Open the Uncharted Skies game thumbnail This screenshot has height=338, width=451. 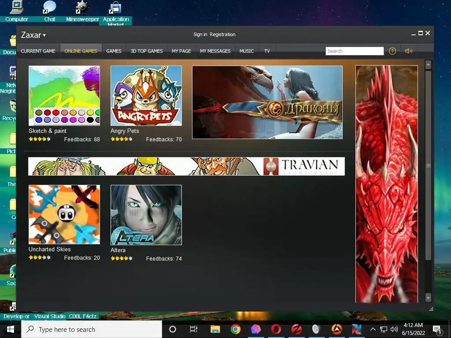tap(64, 214)
